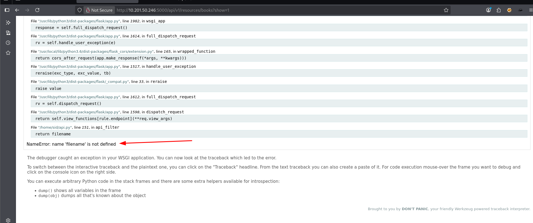Image resolution: width=533 pixels, height=223 pixels.
Task: Click the 'return filename' code line
Action: [53, 134]
